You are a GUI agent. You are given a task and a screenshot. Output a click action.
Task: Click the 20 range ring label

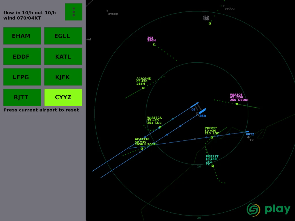pyautogui.click(x=199, y=218)
